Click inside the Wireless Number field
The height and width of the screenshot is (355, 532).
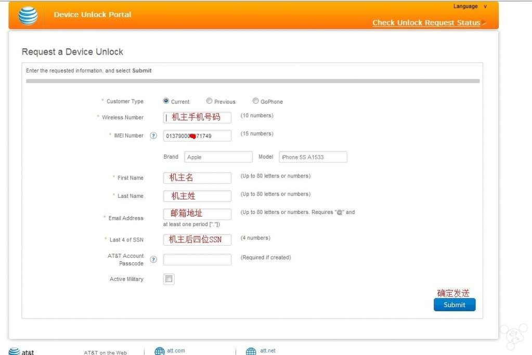coord(197,117)
